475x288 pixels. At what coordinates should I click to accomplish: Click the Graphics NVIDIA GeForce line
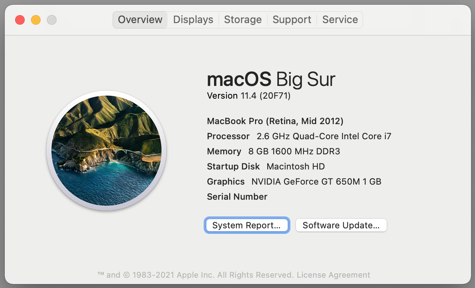point(294,181)
